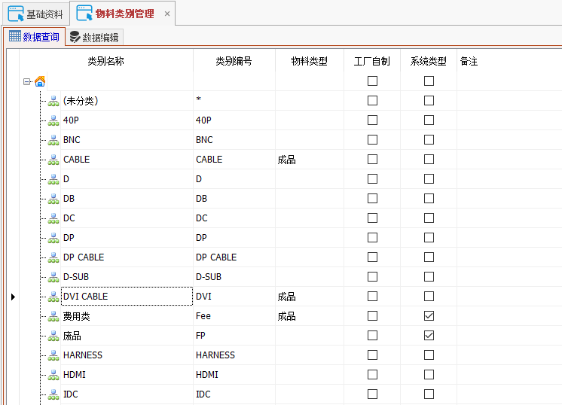
Task: Click the 系统类型 column header
Action: [x=429, y=61]
